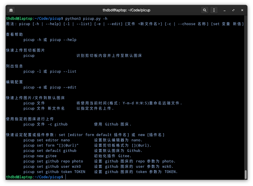Click the line picup -h 或 picup --help
This screenshot has width=253, height=186.
tap(50, 40)
